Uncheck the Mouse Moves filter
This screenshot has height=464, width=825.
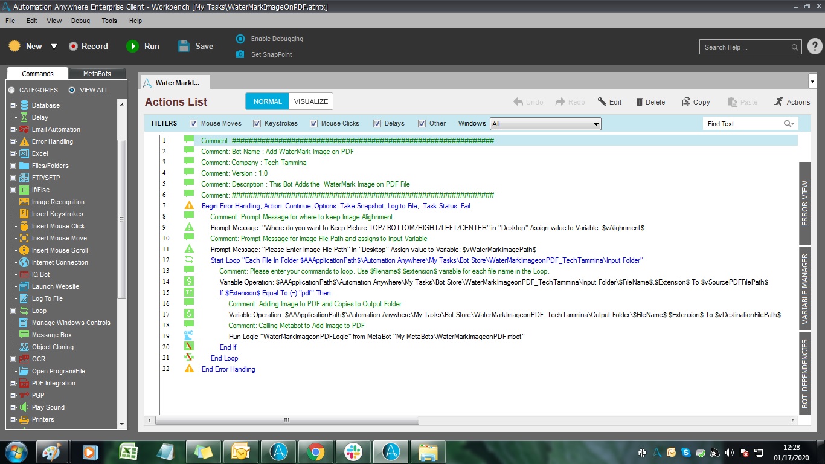point(194,123)
